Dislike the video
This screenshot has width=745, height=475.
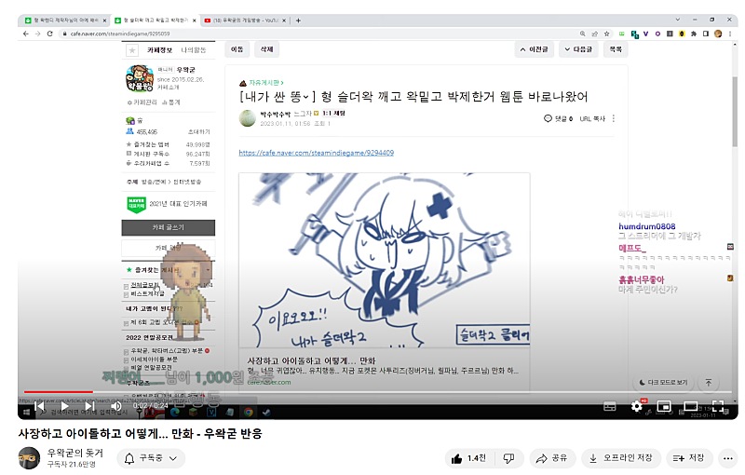pyautogui.click(x=508, y=458)
